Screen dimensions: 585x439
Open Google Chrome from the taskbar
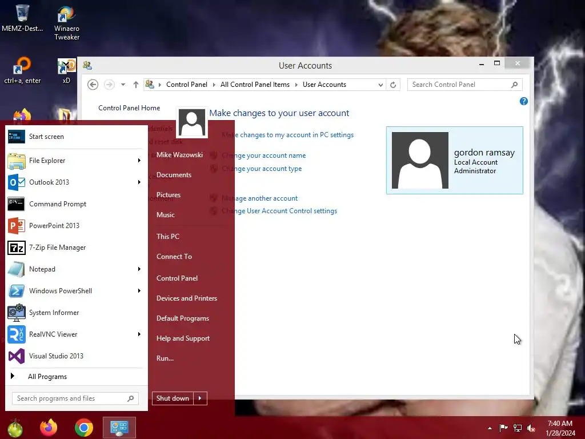coord(83,428)
